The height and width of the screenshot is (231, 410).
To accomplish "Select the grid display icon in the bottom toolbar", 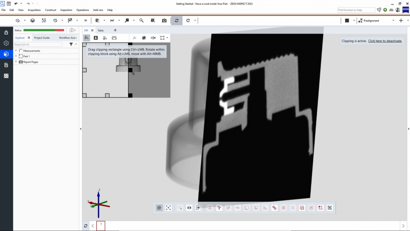I will tap(159, 207).
